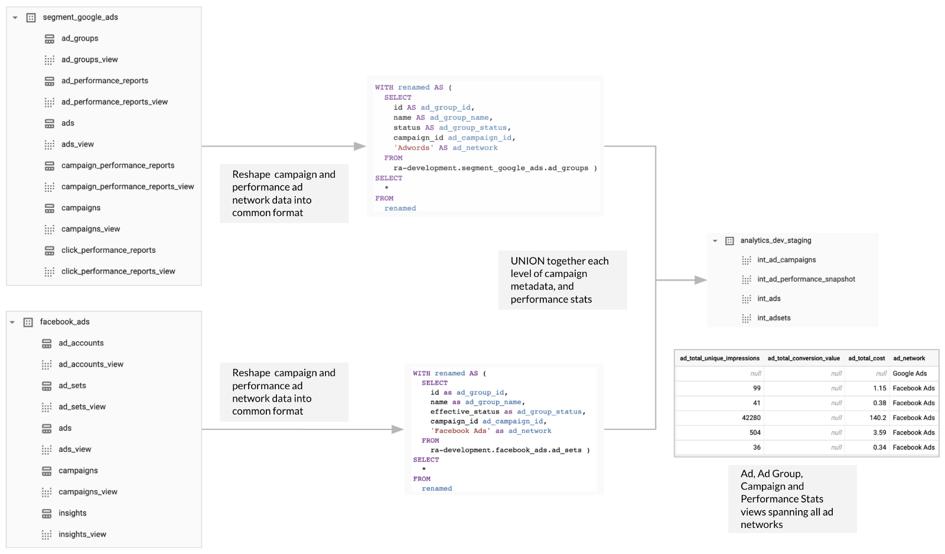
Task: Open the ad_accounts table under facebook_ads
Action: (81, 343)
